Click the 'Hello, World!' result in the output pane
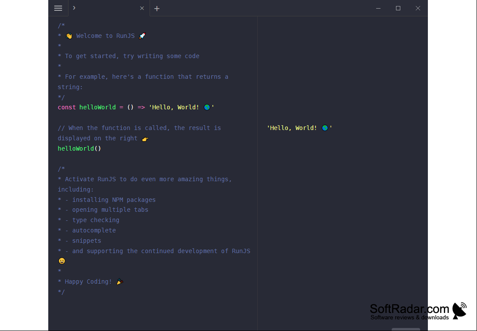This screenshot has height=331, width=477. [299, 128]
